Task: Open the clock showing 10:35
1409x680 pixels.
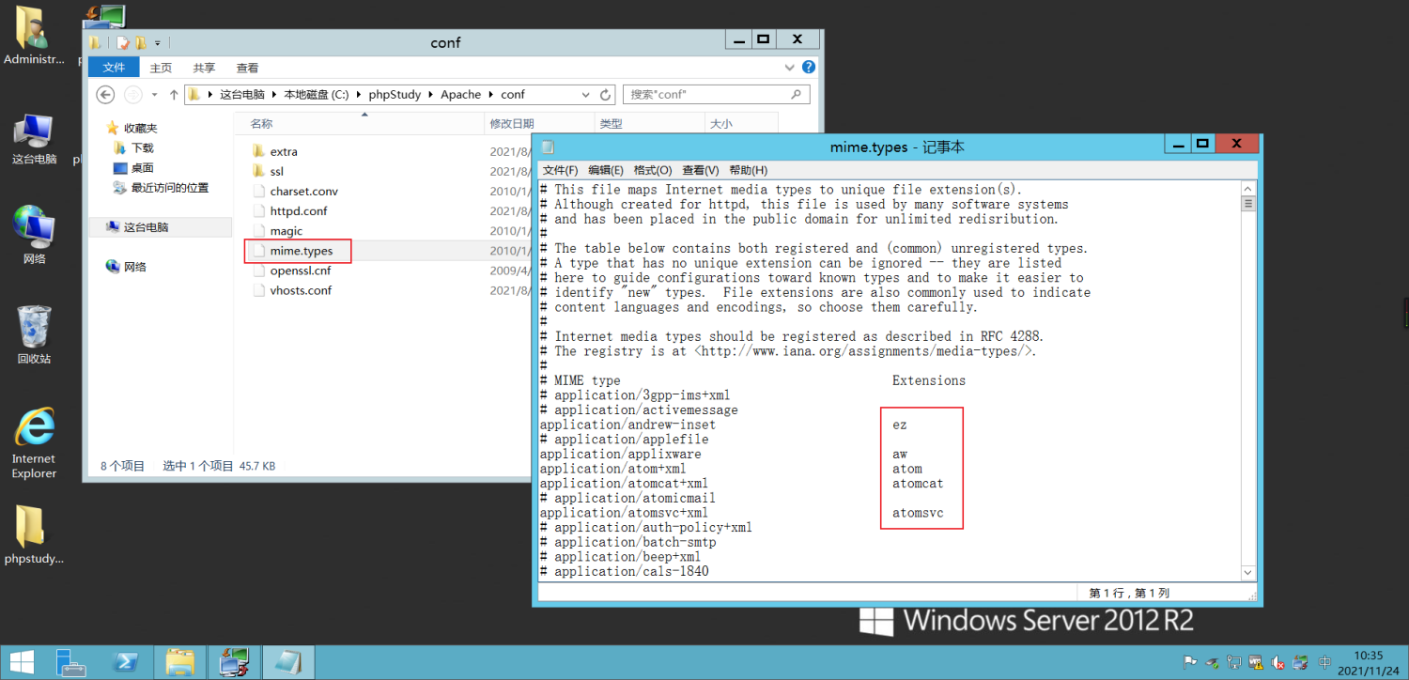Action: tap(1369, 662)
